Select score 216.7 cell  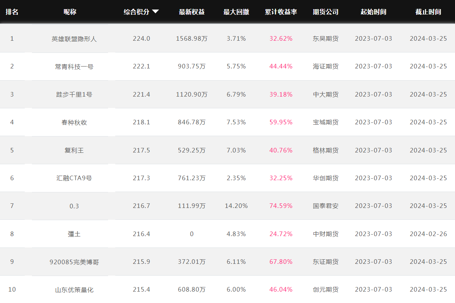(x=141, y=206)
